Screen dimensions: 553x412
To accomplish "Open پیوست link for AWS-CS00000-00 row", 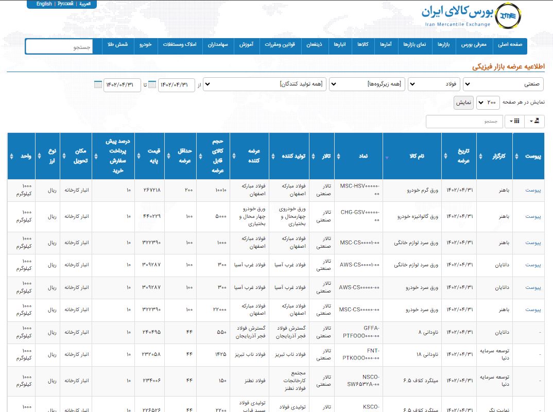I will (x=533, y=287).
